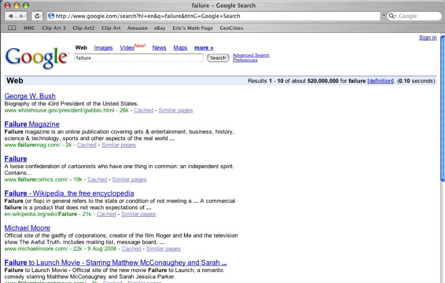This screenshot has width=445, height=283.
Task: Open Similar pages for michaelmoore.com result
Action: pos(164,249)
